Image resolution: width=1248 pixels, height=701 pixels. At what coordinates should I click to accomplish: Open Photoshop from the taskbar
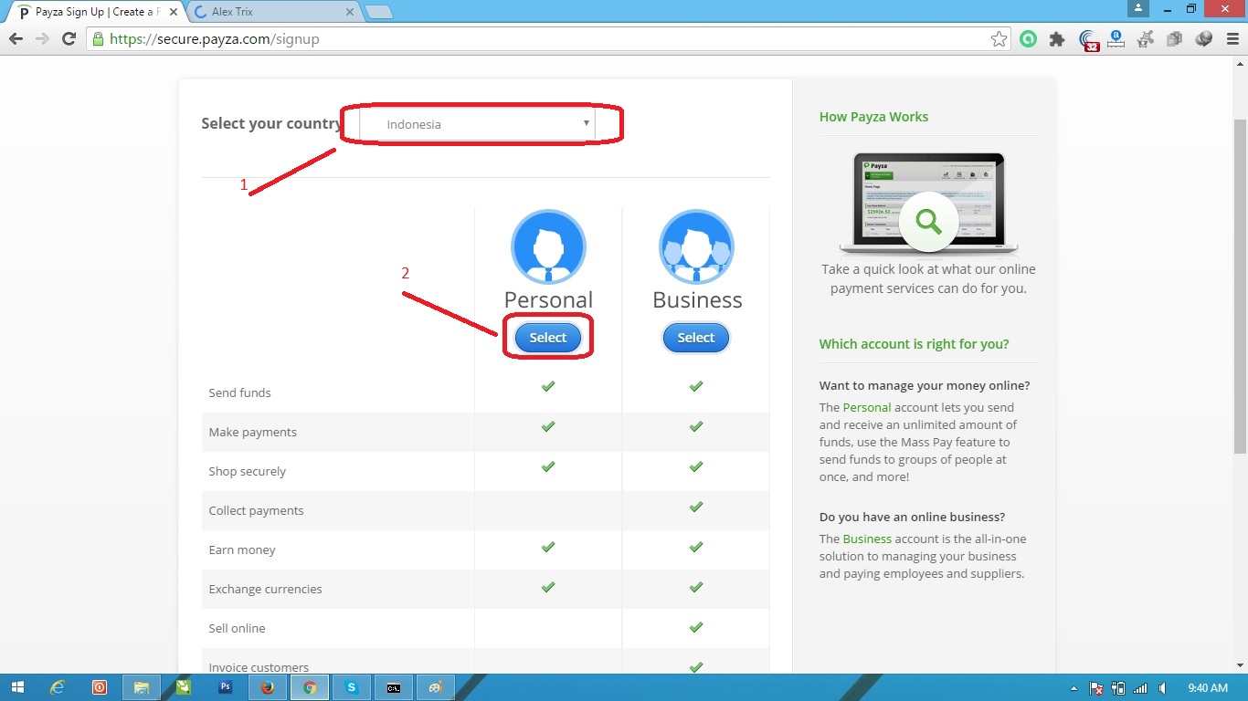pos(226,687)
